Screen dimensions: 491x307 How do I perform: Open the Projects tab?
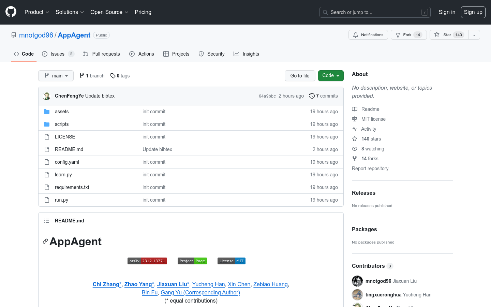pos(176,54)
